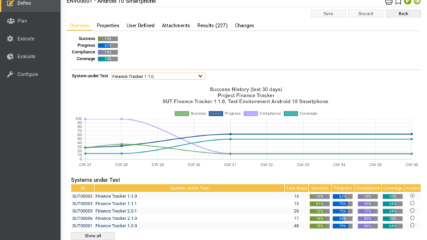Toggle Coverage series in chart legend
427x240 pixels.
300,113
